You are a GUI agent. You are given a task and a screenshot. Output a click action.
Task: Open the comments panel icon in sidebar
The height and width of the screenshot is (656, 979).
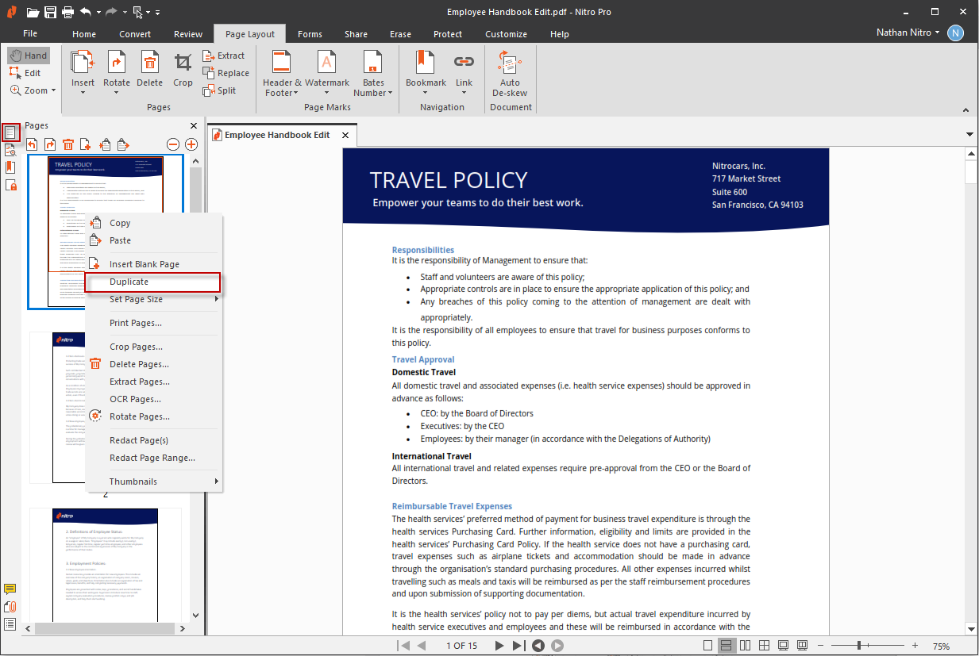[x=10, y=589]
